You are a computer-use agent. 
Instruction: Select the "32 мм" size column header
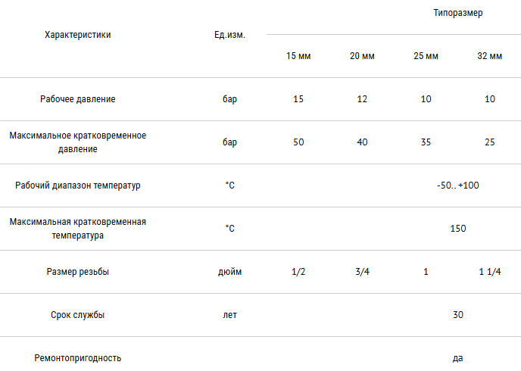pos(489,57)
